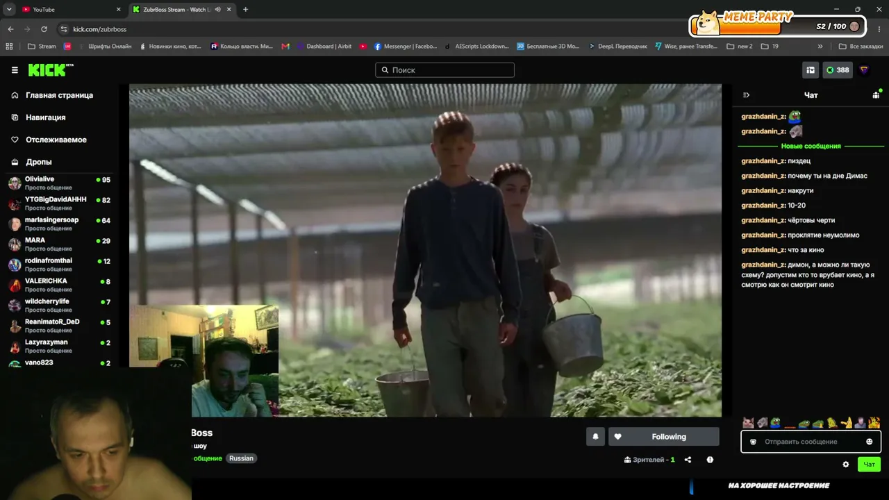Click the notification bell for ZubrBoss
The width and height of the screenshot is (889, 500).
(x=595, y=437)
